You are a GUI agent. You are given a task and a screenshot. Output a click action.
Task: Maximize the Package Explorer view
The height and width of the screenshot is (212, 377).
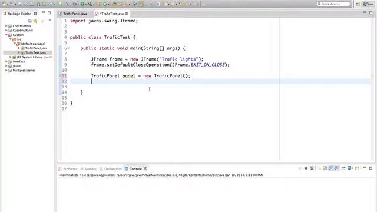click(49, 13)
